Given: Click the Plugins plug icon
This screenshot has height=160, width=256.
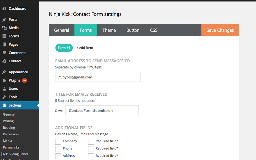Looking at the screenshot, I should pos(4,80).
